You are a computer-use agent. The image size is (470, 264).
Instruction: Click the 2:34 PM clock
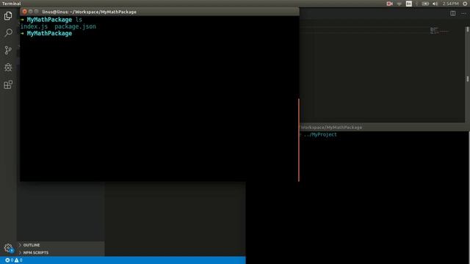coord(450,4)
